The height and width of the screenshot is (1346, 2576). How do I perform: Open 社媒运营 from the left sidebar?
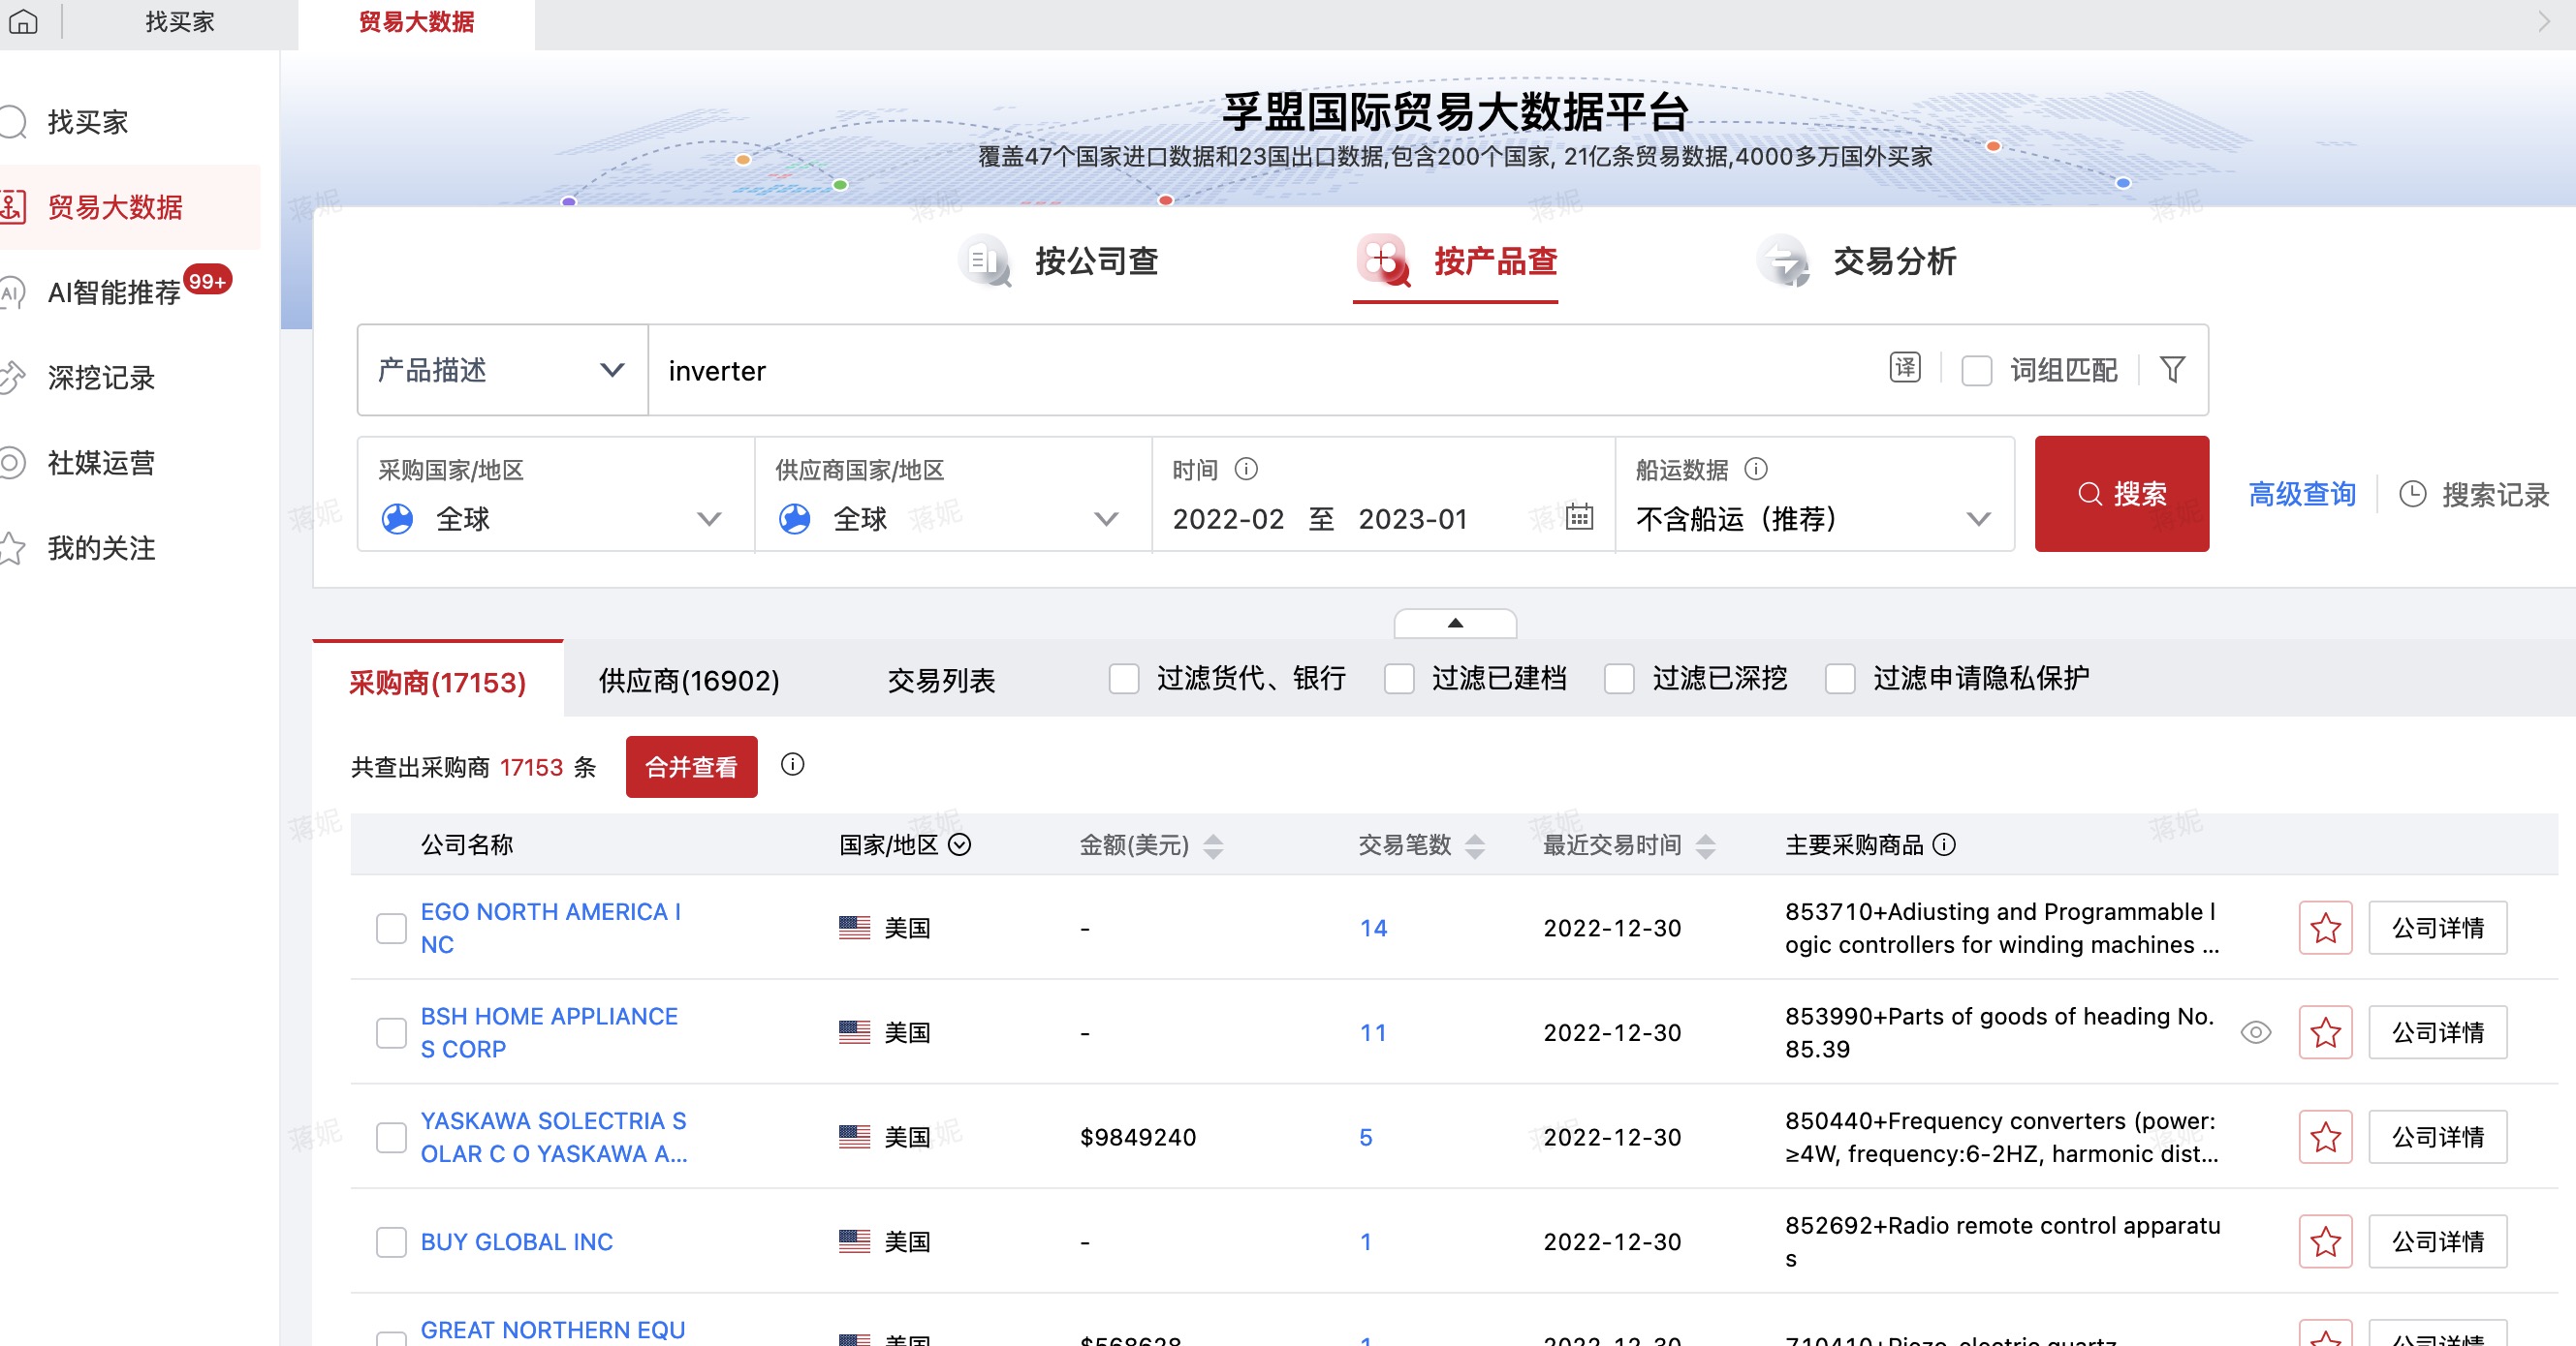click(x=100, y=463)
